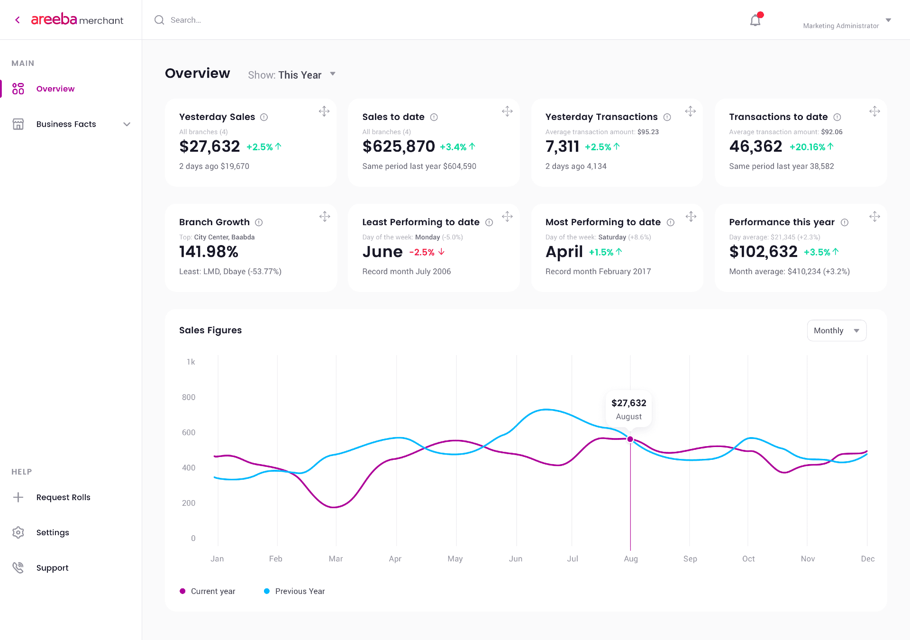Click the notification bell icon

tap(755, 20)
